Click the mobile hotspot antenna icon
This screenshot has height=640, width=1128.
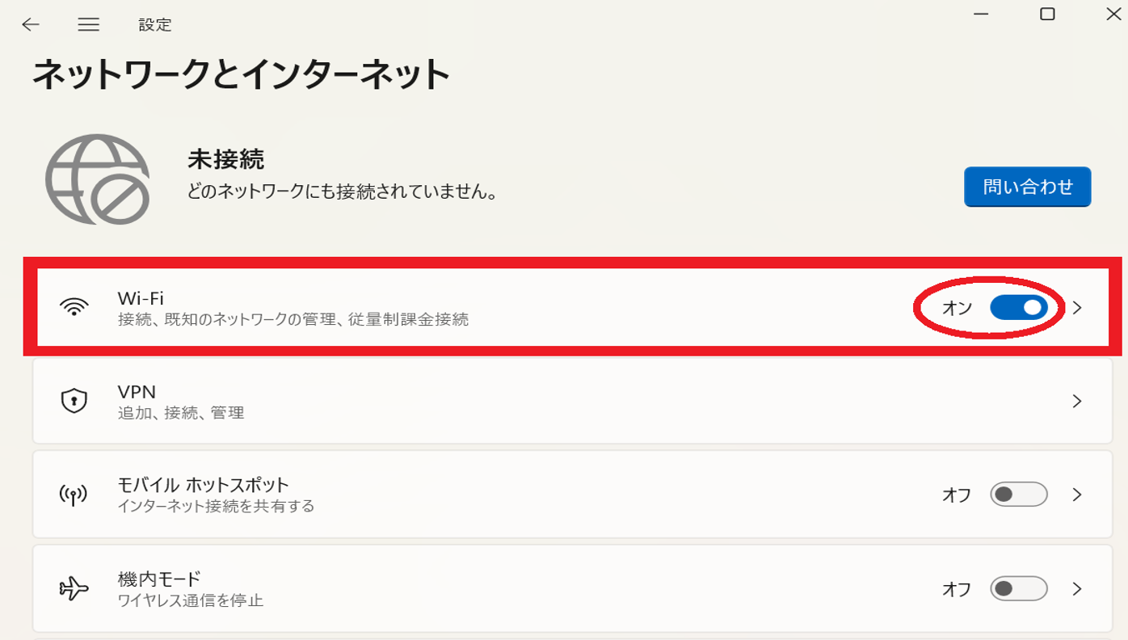[74, 495]
